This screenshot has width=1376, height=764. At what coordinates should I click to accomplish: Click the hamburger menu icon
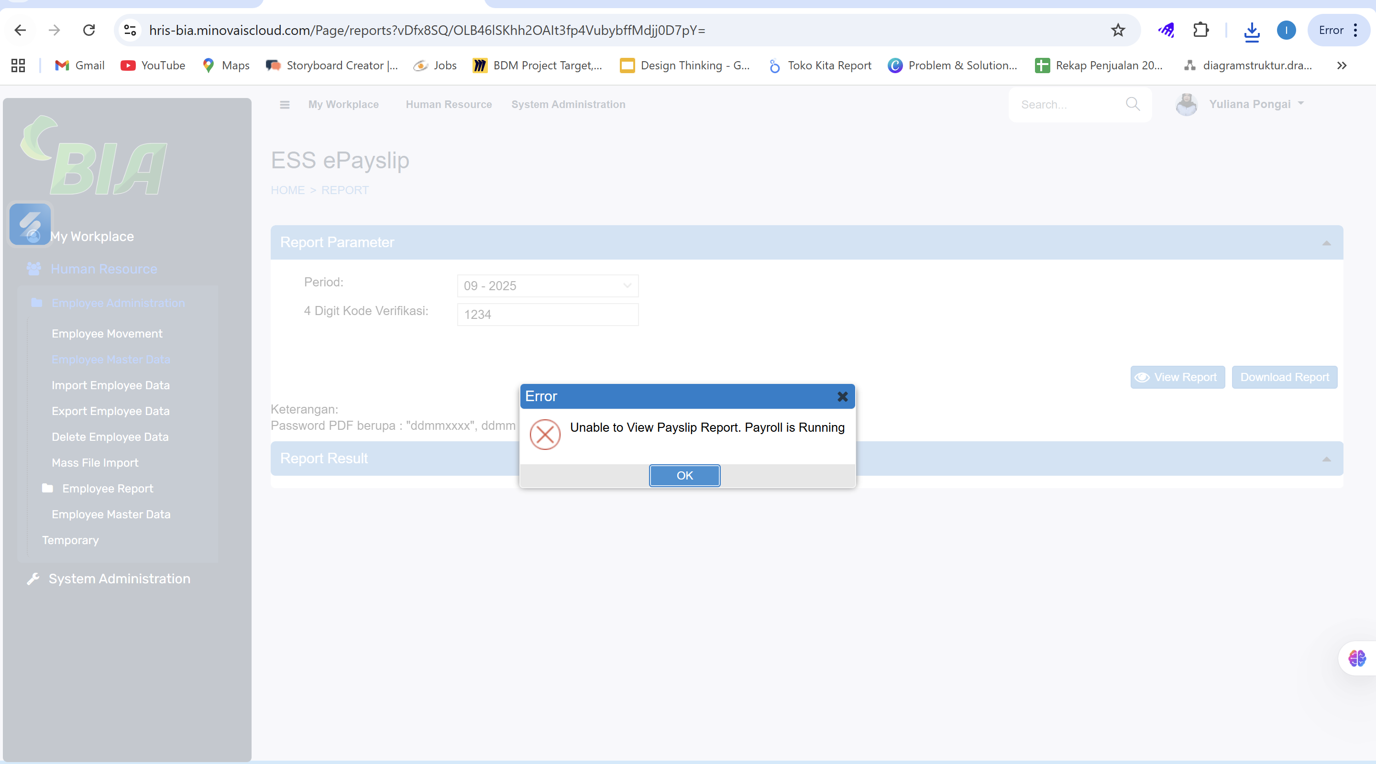point(285,105)
